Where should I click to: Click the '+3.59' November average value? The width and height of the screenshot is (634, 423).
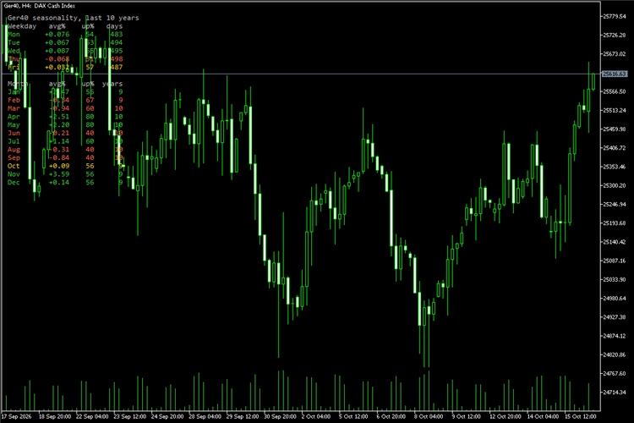click(59, 174)
